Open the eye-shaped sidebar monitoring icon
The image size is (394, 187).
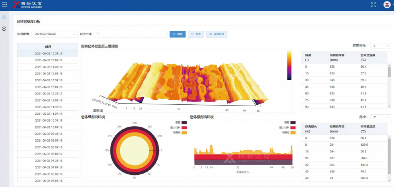coord(4,29)
